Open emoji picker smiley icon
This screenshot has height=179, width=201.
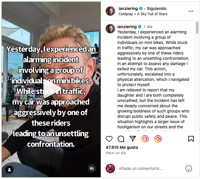pyautogui.click(x=189, y=168)
